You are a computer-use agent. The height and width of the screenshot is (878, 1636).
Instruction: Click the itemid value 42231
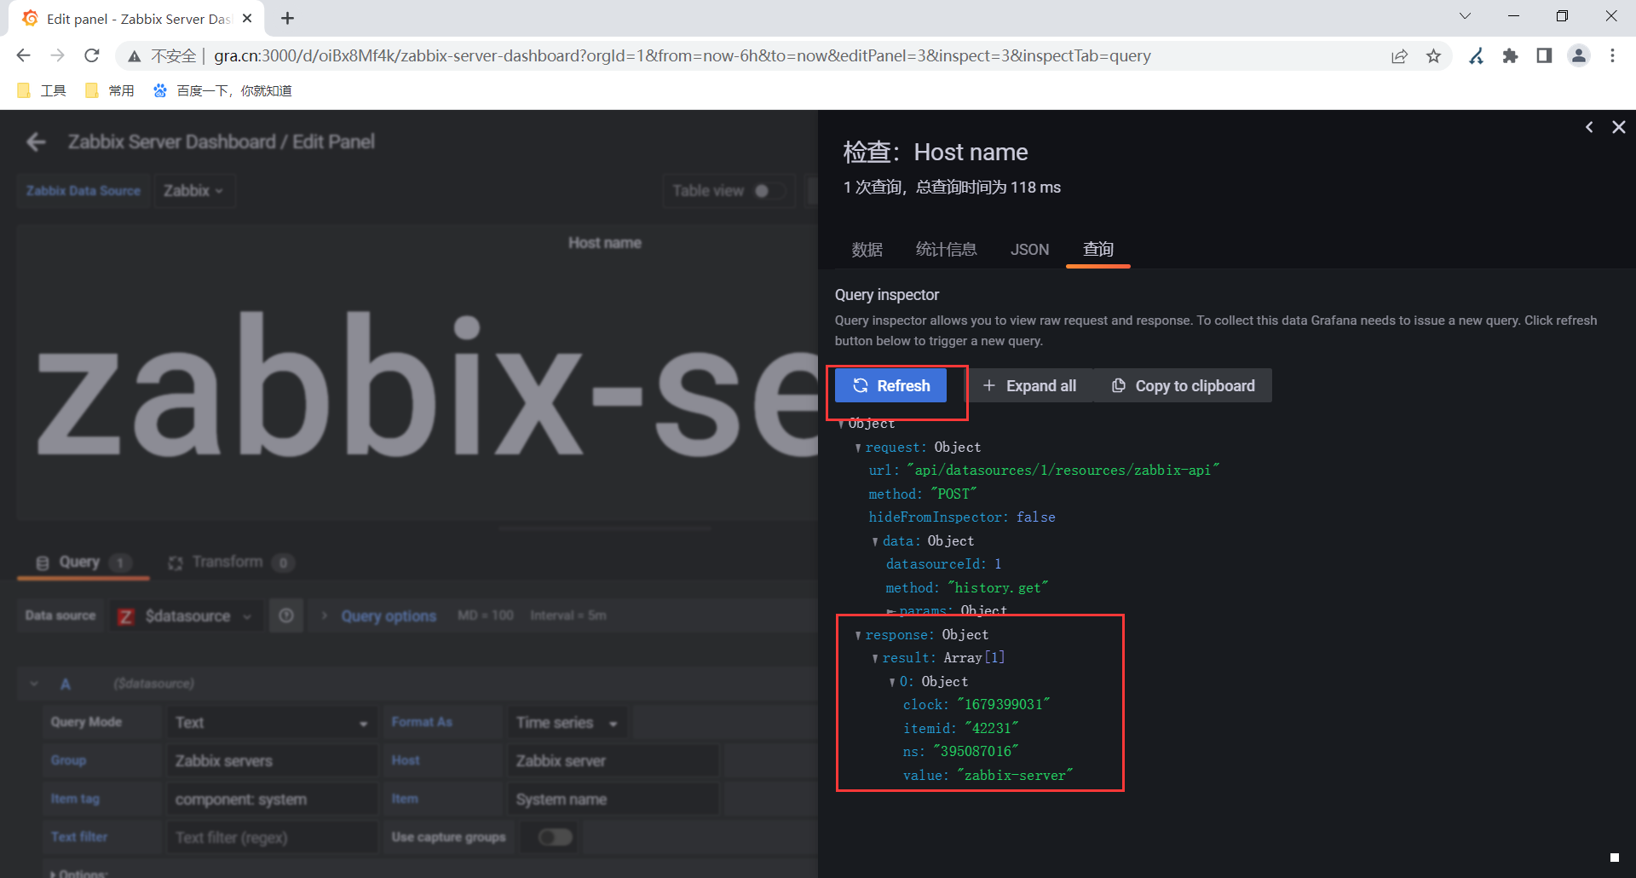tap(992, 729)
